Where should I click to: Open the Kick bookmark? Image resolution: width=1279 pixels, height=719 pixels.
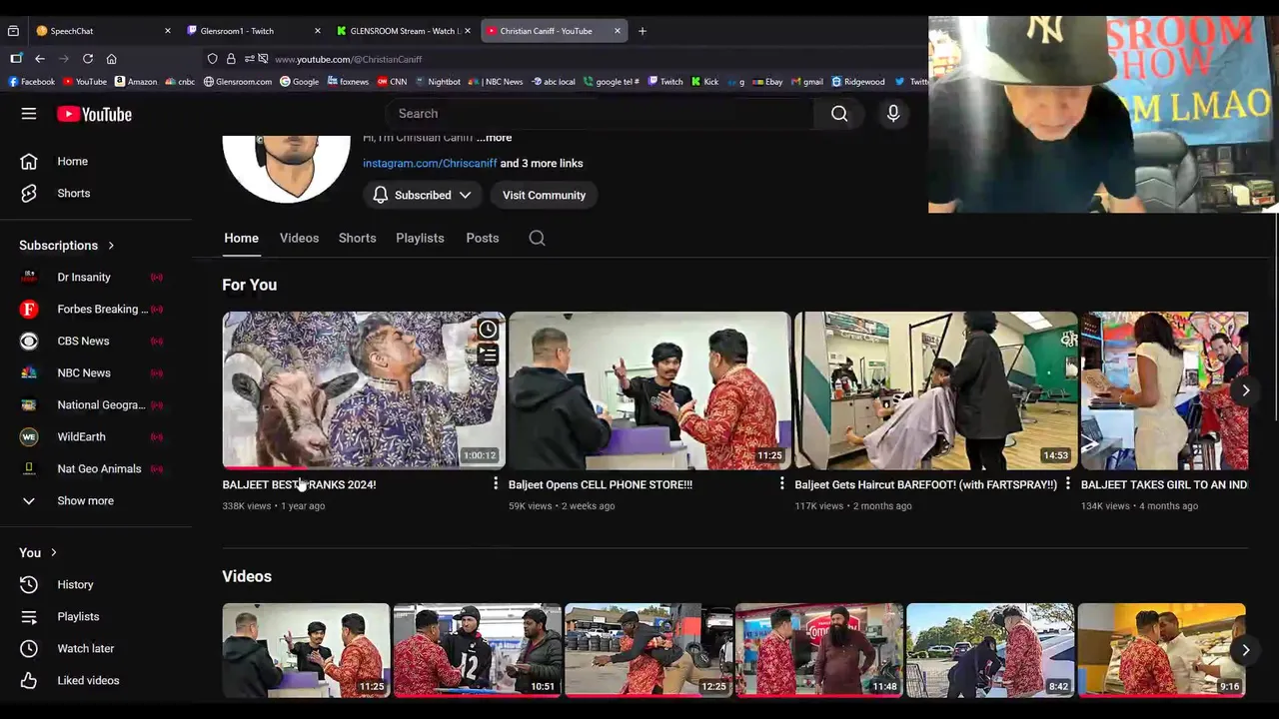point(705,82)
